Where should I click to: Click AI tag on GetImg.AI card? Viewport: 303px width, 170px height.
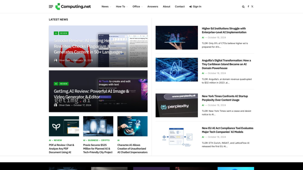56,84
